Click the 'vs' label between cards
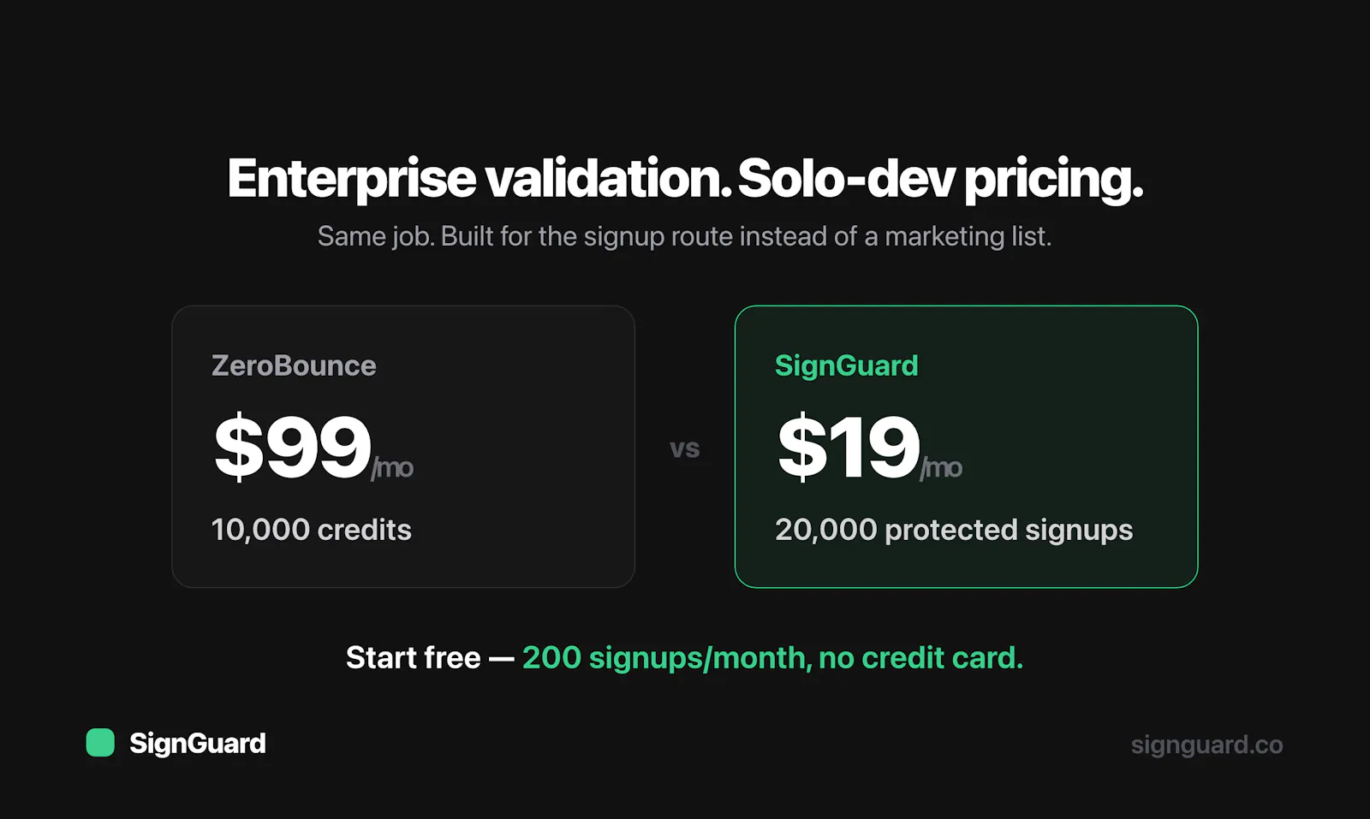The width and height of the screenshot is (1370, 819). point(685,448)
